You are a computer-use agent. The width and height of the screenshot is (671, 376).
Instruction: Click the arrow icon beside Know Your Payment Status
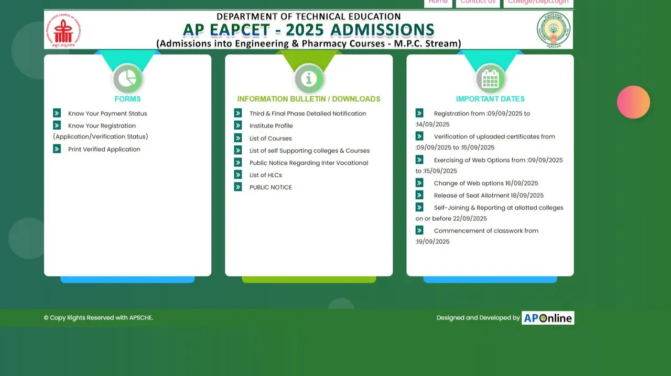pos(57,112)
